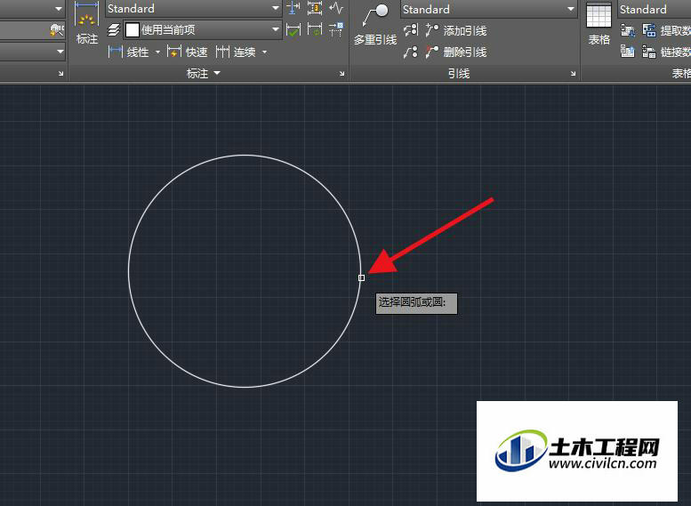Click the 添加引线 add leader icon

tap(432, 30)
